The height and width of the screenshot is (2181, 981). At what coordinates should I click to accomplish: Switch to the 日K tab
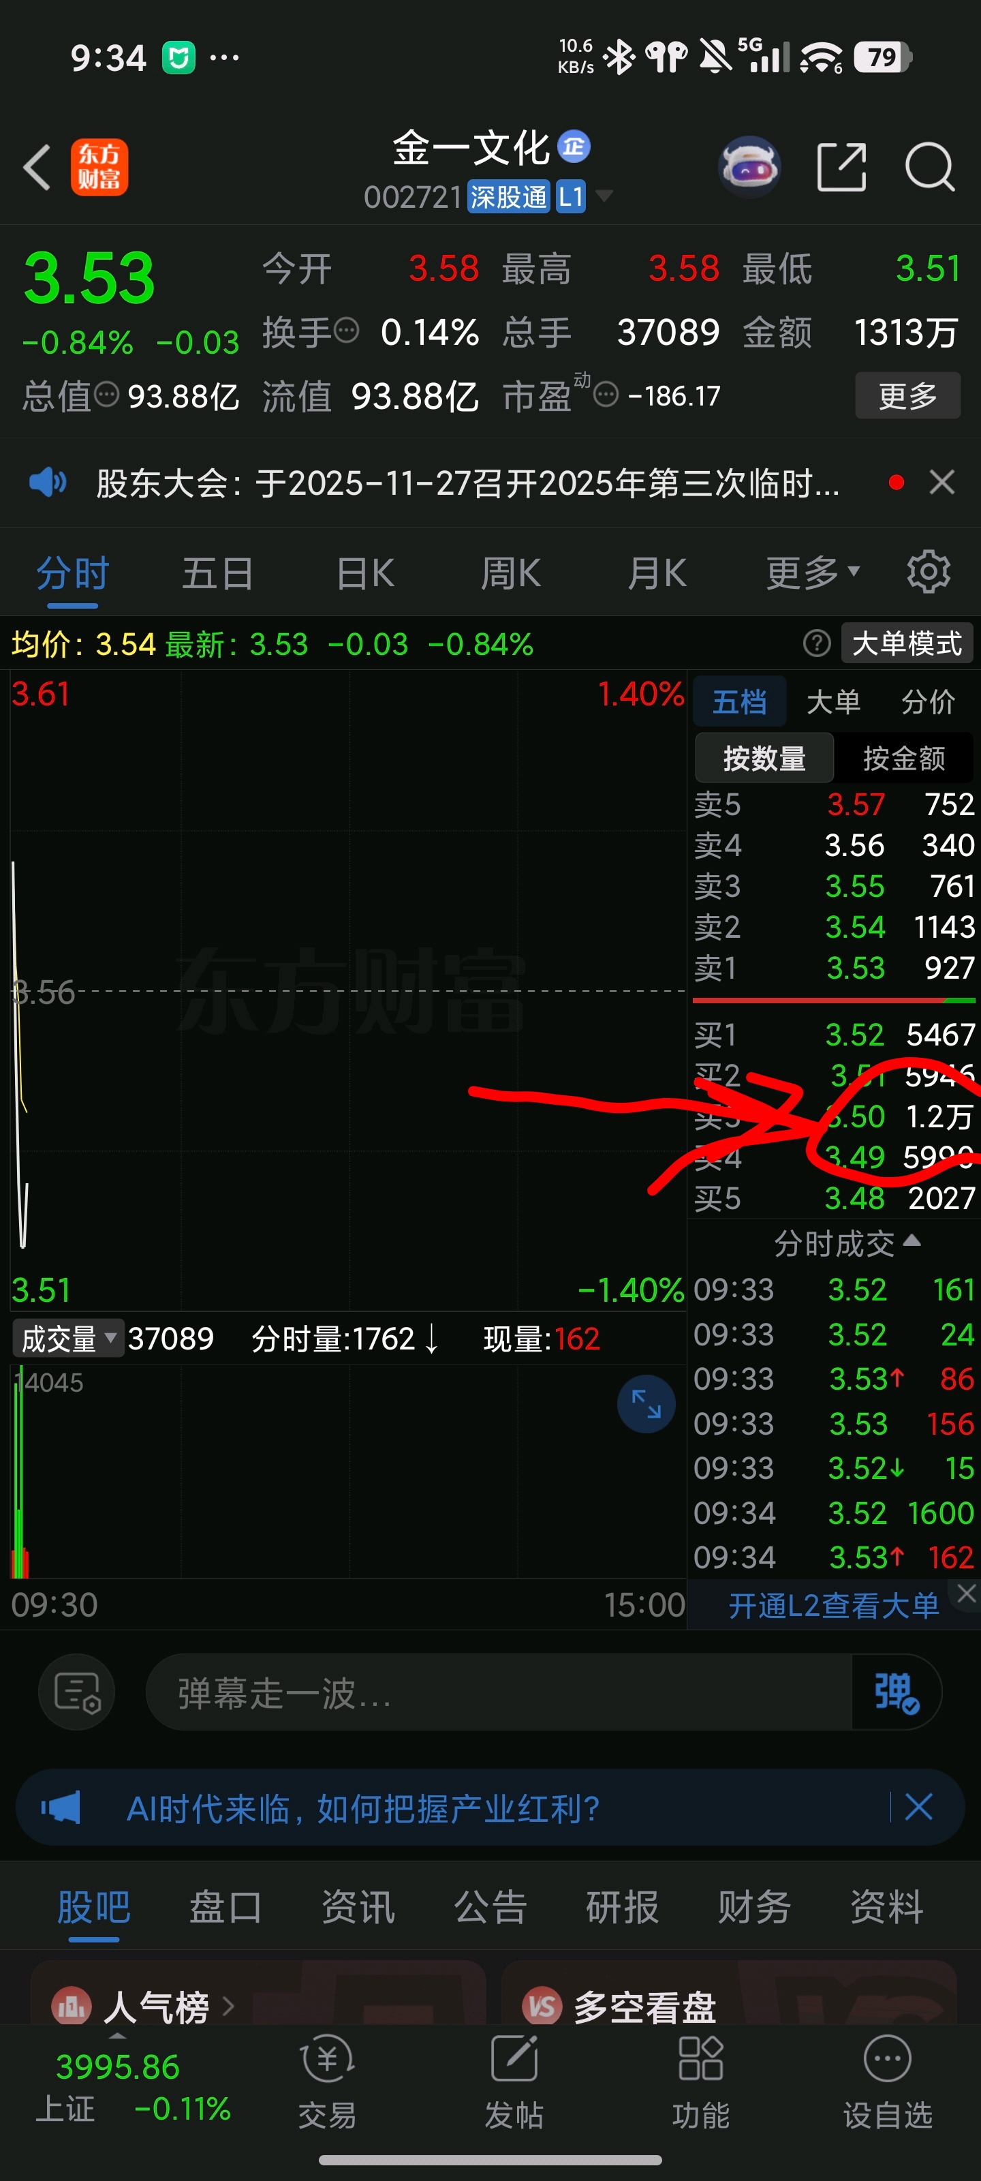[x=364, y=573]
